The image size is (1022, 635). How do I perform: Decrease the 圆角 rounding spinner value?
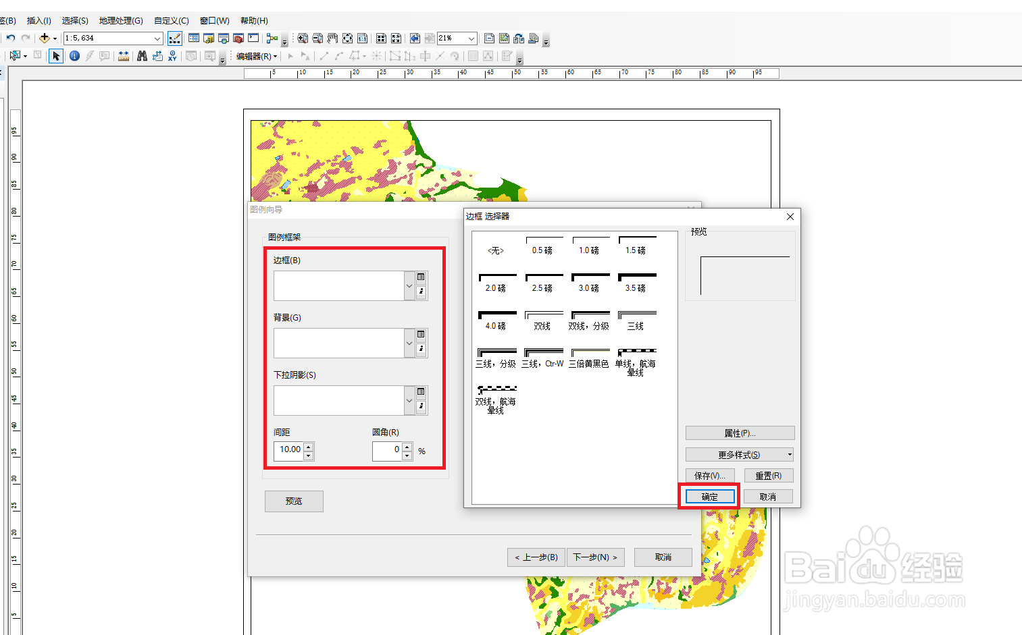(x=407, y=456)
